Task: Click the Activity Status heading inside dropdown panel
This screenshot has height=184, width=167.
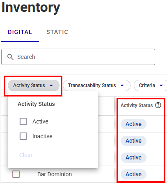Action: click(x=36, y=104)
